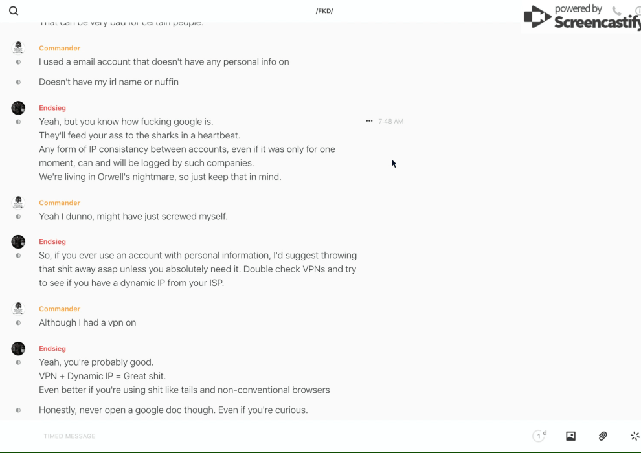Image resolution: width=641 pixels, height=453 pixels.
Task: Open the image picker icon
Action: coord(570,436)
